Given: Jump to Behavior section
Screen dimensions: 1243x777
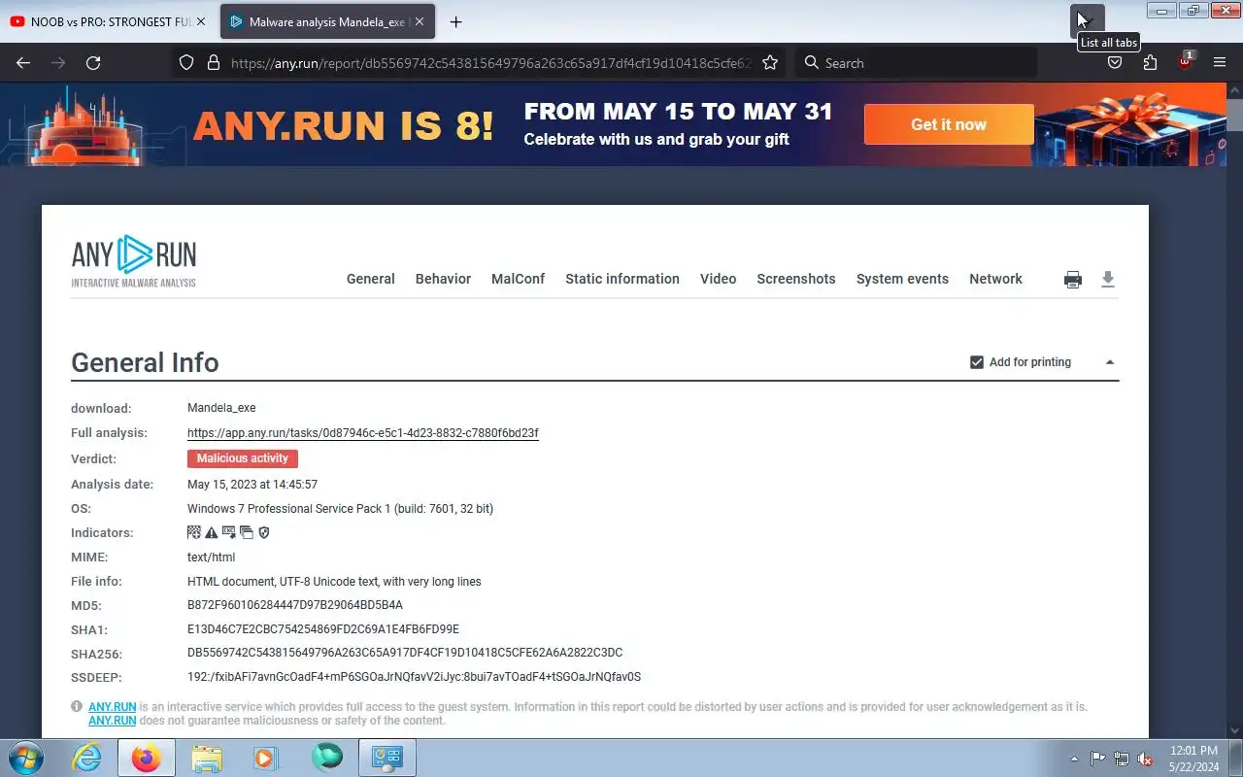Looking at the screenshot, I should 443,279.
